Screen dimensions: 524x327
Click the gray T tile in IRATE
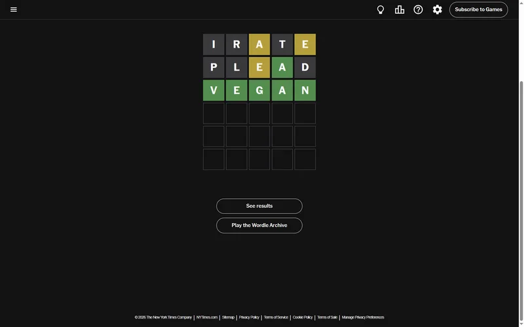[282, 44]
